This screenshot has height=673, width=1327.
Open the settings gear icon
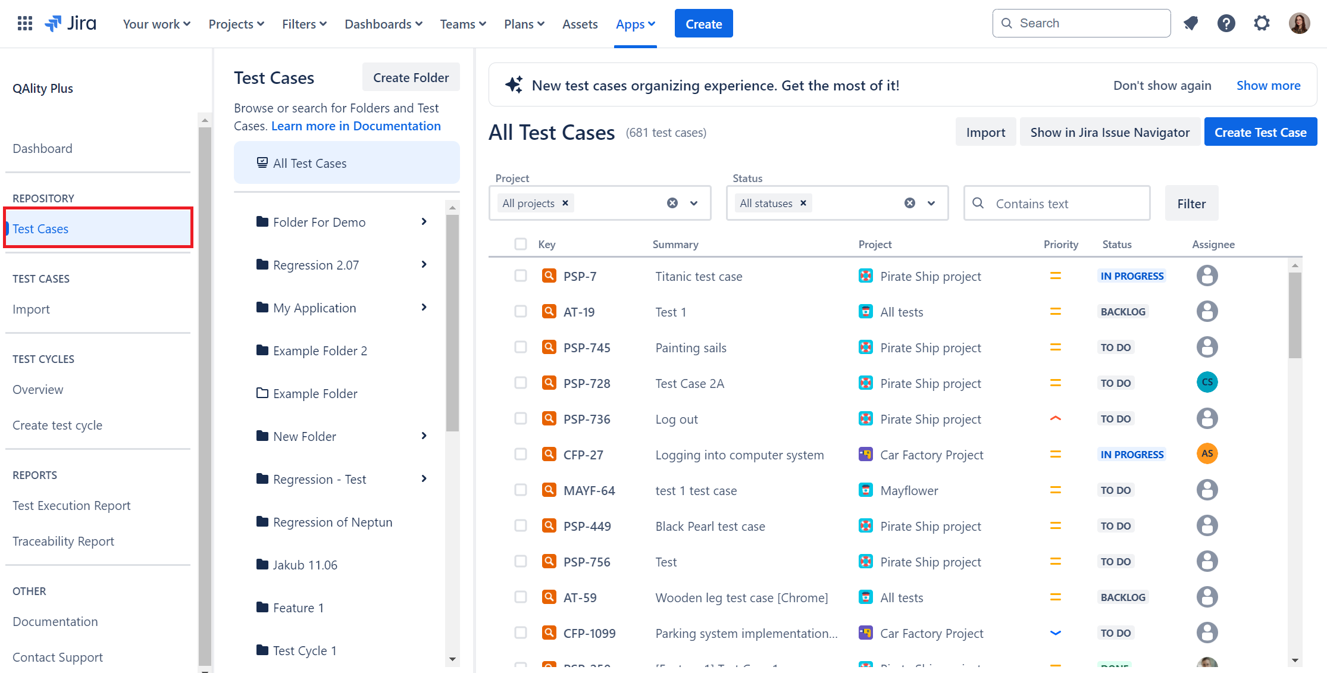tap(1262, 24)
